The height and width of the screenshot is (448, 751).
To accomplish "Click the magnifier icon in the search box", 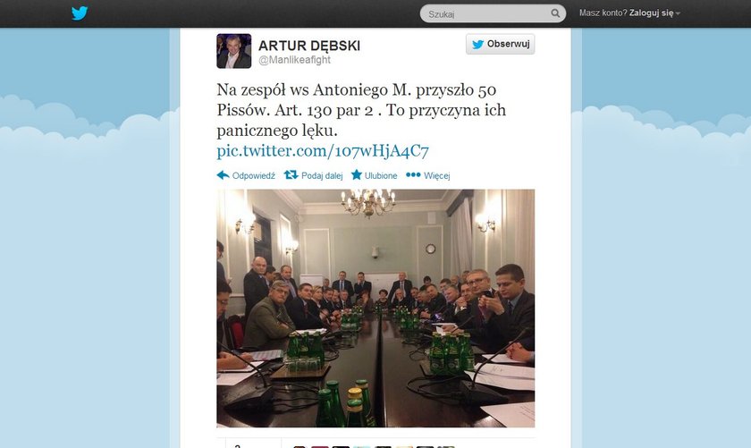I will (555, 13).
